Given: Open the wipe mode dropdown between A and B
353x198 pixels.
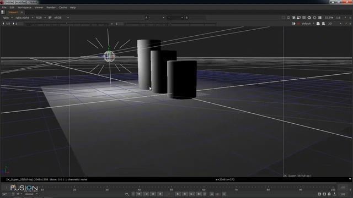Looking at the screenshot, I should click(x=175, y=18).
